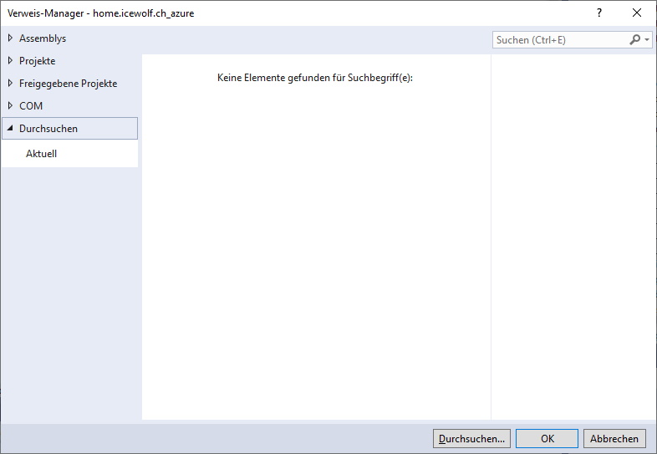
Task: Select the Assemblys category
Action: point(43,38)
